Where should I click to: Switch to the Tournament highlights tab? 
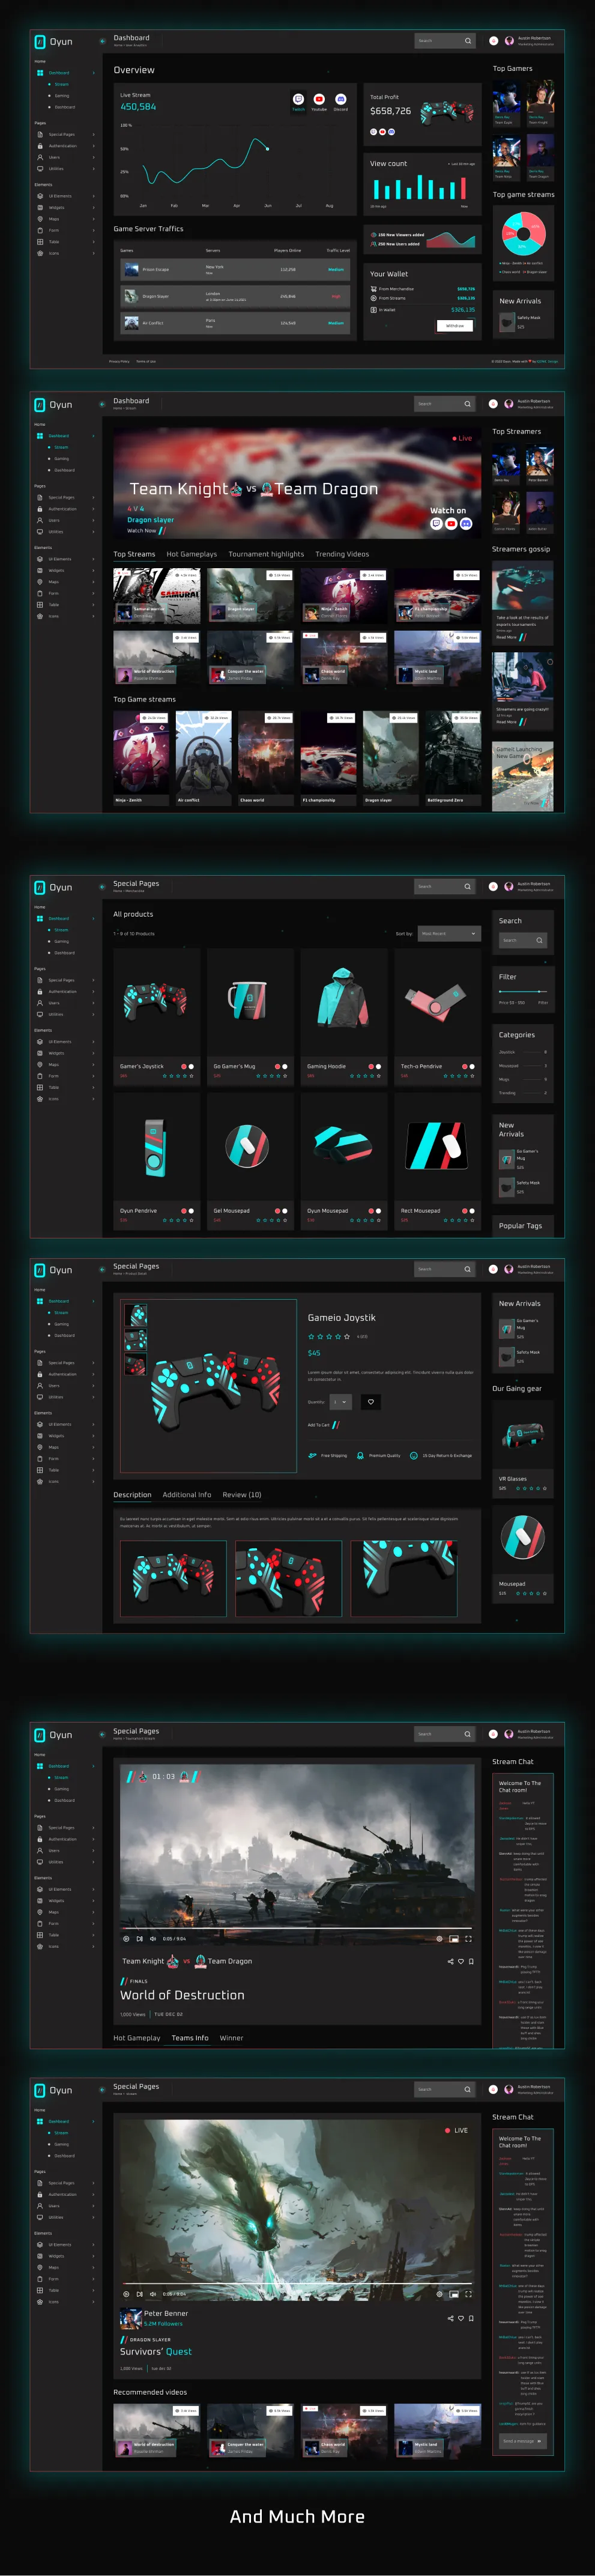click(266, 554)
